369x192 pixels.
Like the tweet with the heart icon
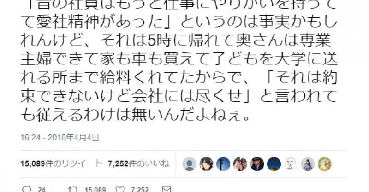click(x=120, y=189)
